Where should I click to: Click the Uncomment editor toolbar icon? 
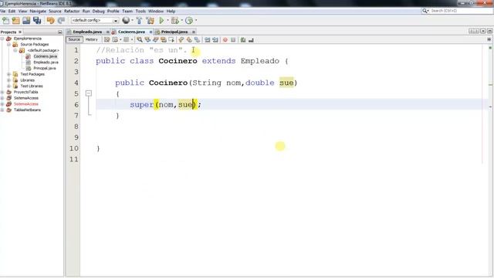251,39
